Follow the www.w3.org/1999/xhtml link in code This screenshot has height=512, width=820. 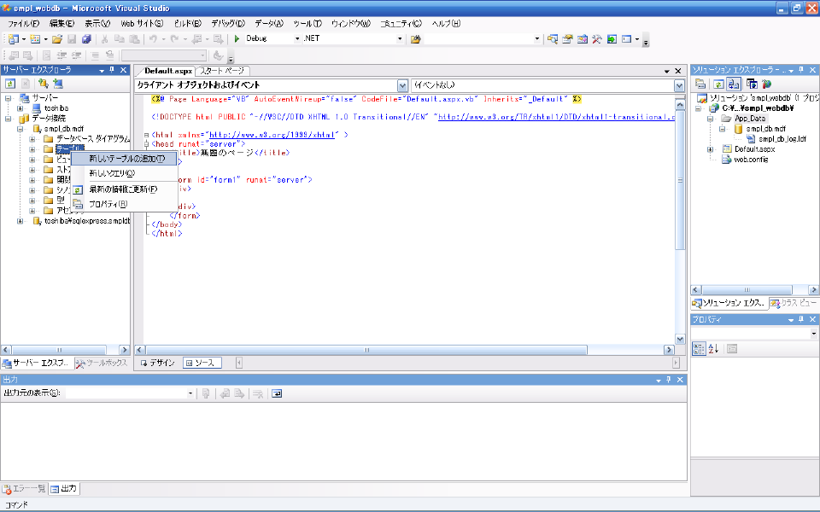click(x=272, y=135)
